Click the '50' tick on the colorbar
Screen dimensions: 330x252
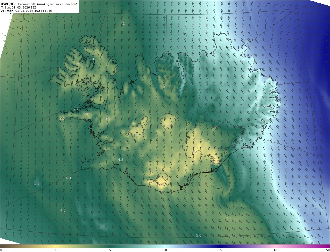point(328,250)
